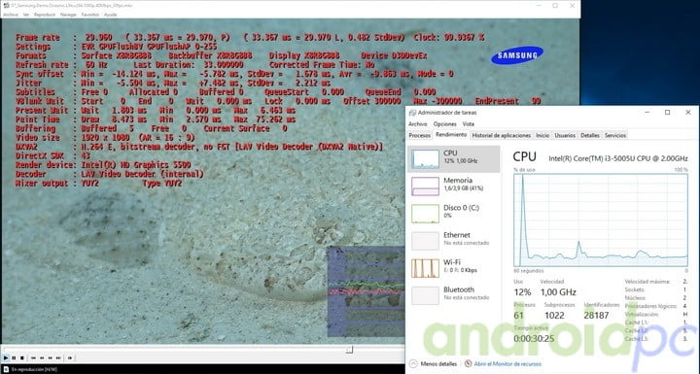The width and height of the screenshot is (700, 374).
Task: Select the Wi-Fi performance item
Action: tap(454, 268)
